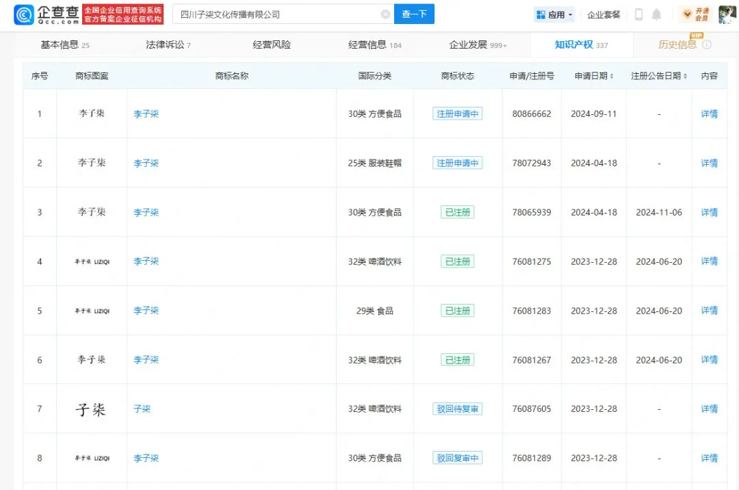Switch to 经营信息 tab
The width and height of the screenshot is (739, 490).
point(375,44)
